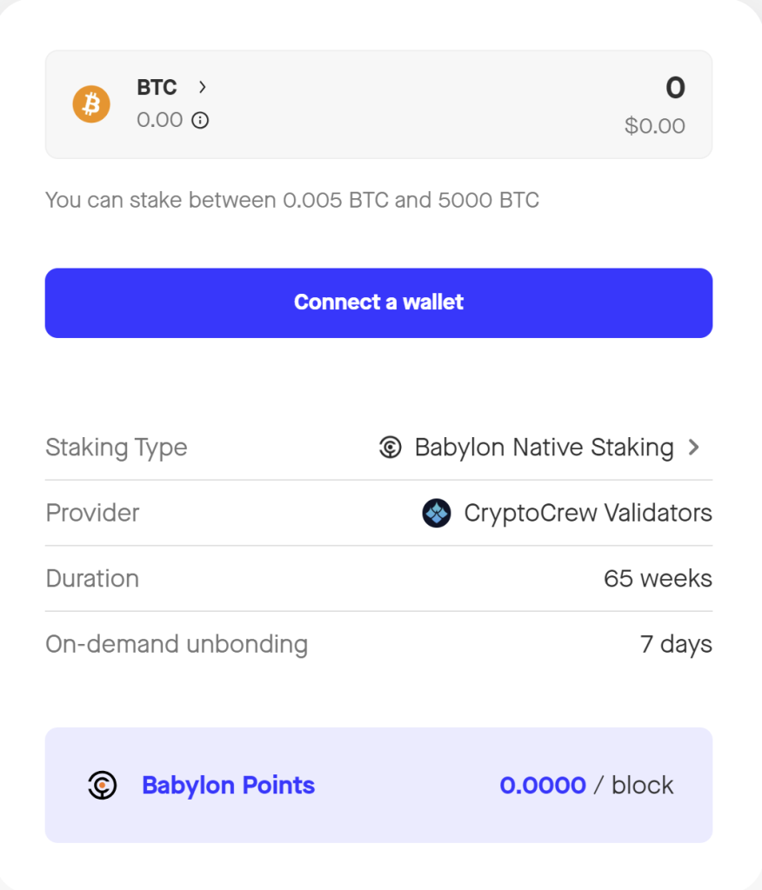Click the Duration value of 65 weeks

click(658, 578)
